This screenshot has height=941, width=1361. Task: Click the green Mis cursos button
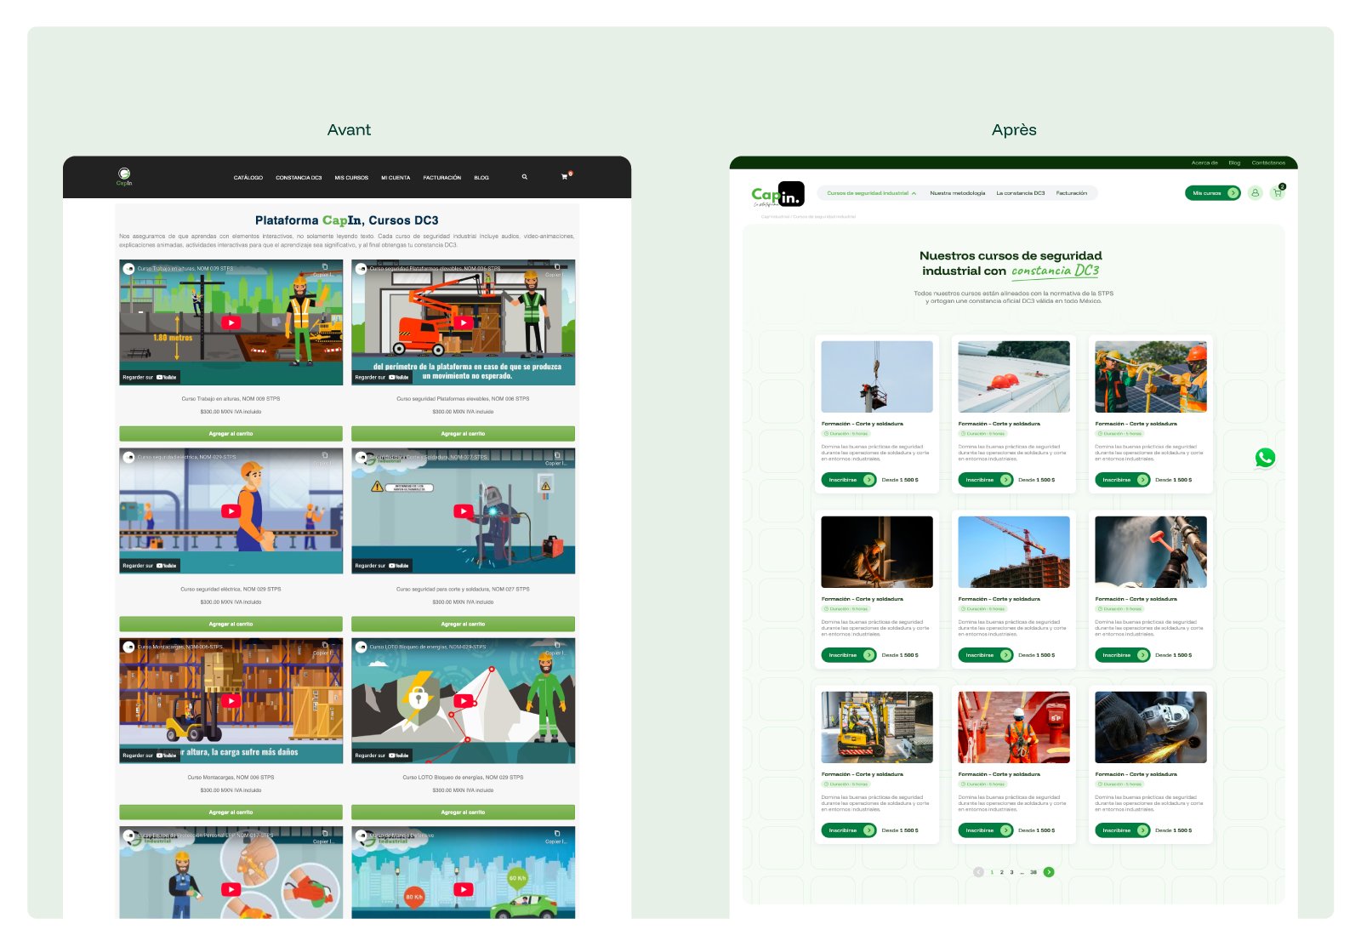click(1213, 193)
